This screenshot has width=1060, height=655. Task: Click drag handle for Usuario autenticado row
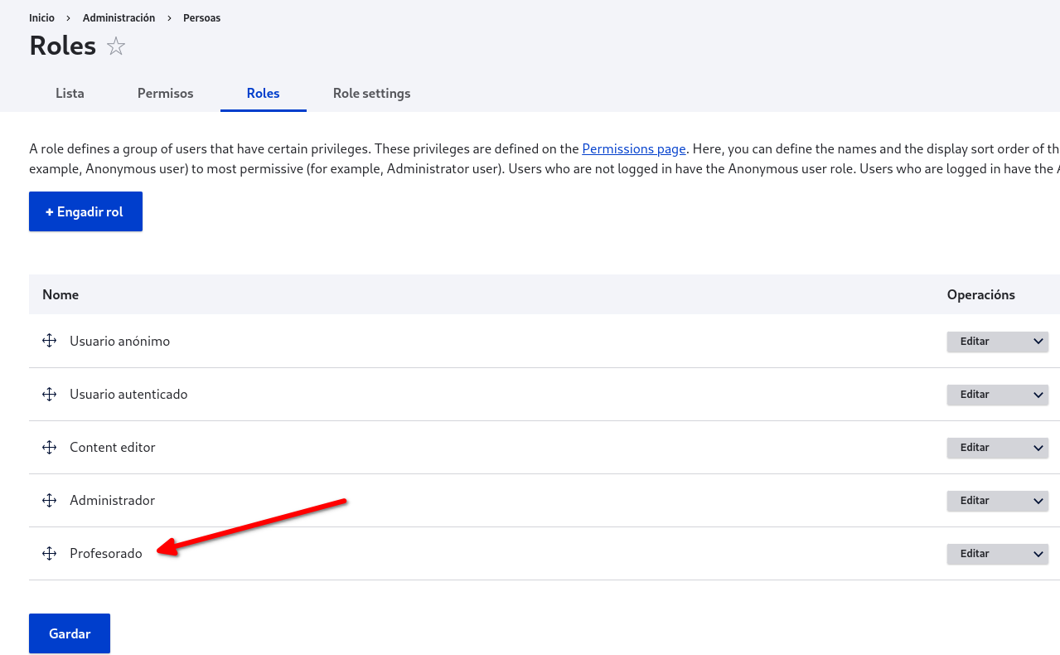coord(49,394)
